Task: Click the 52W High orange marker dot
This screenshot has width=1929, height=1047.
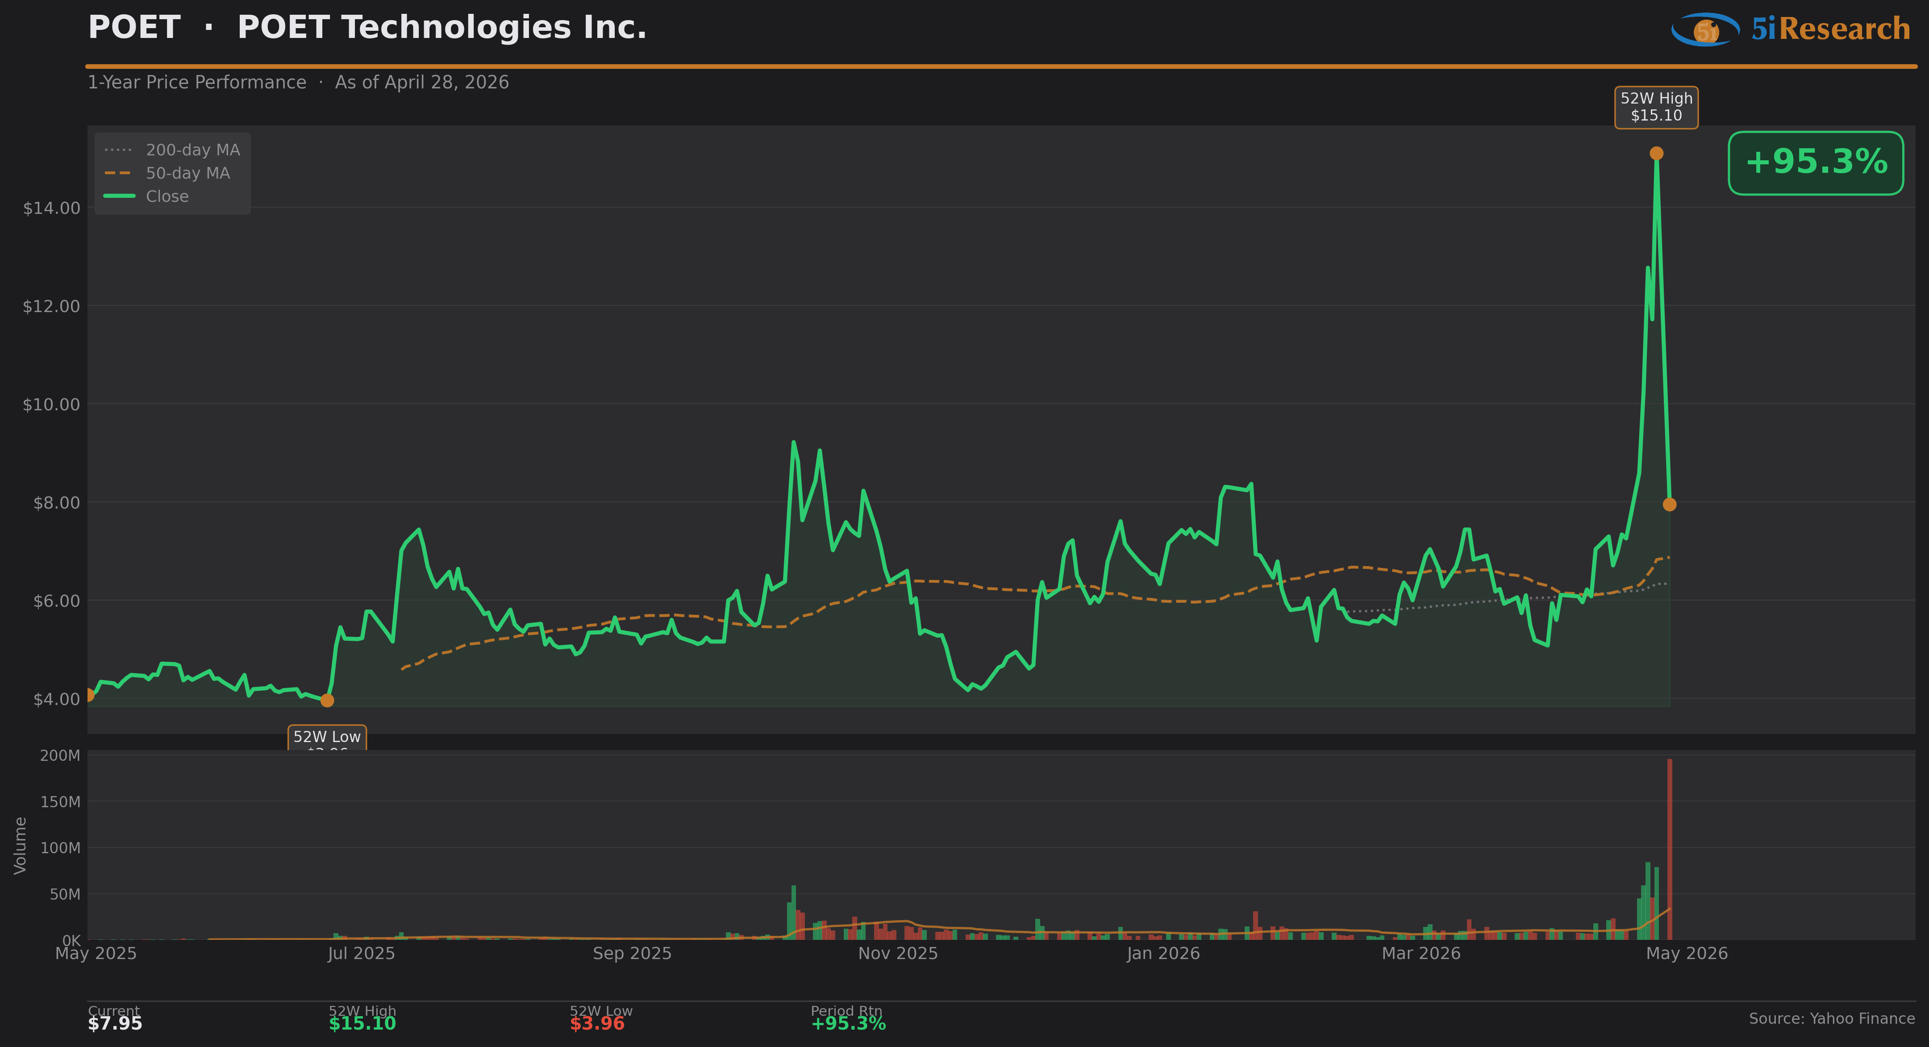Action: (x=1656, y=154)
